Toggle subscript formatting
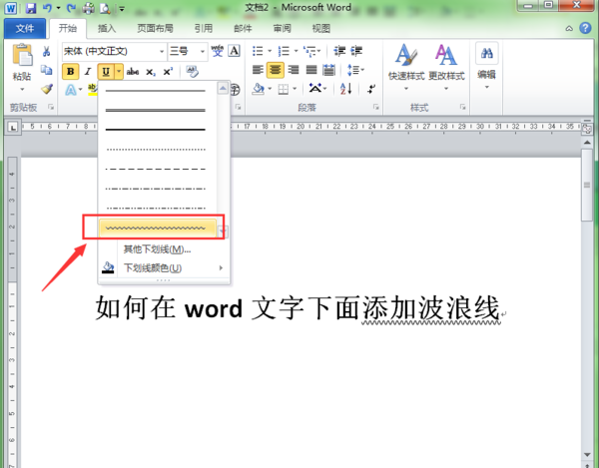 pyautogui.click(x=151, y=72)
